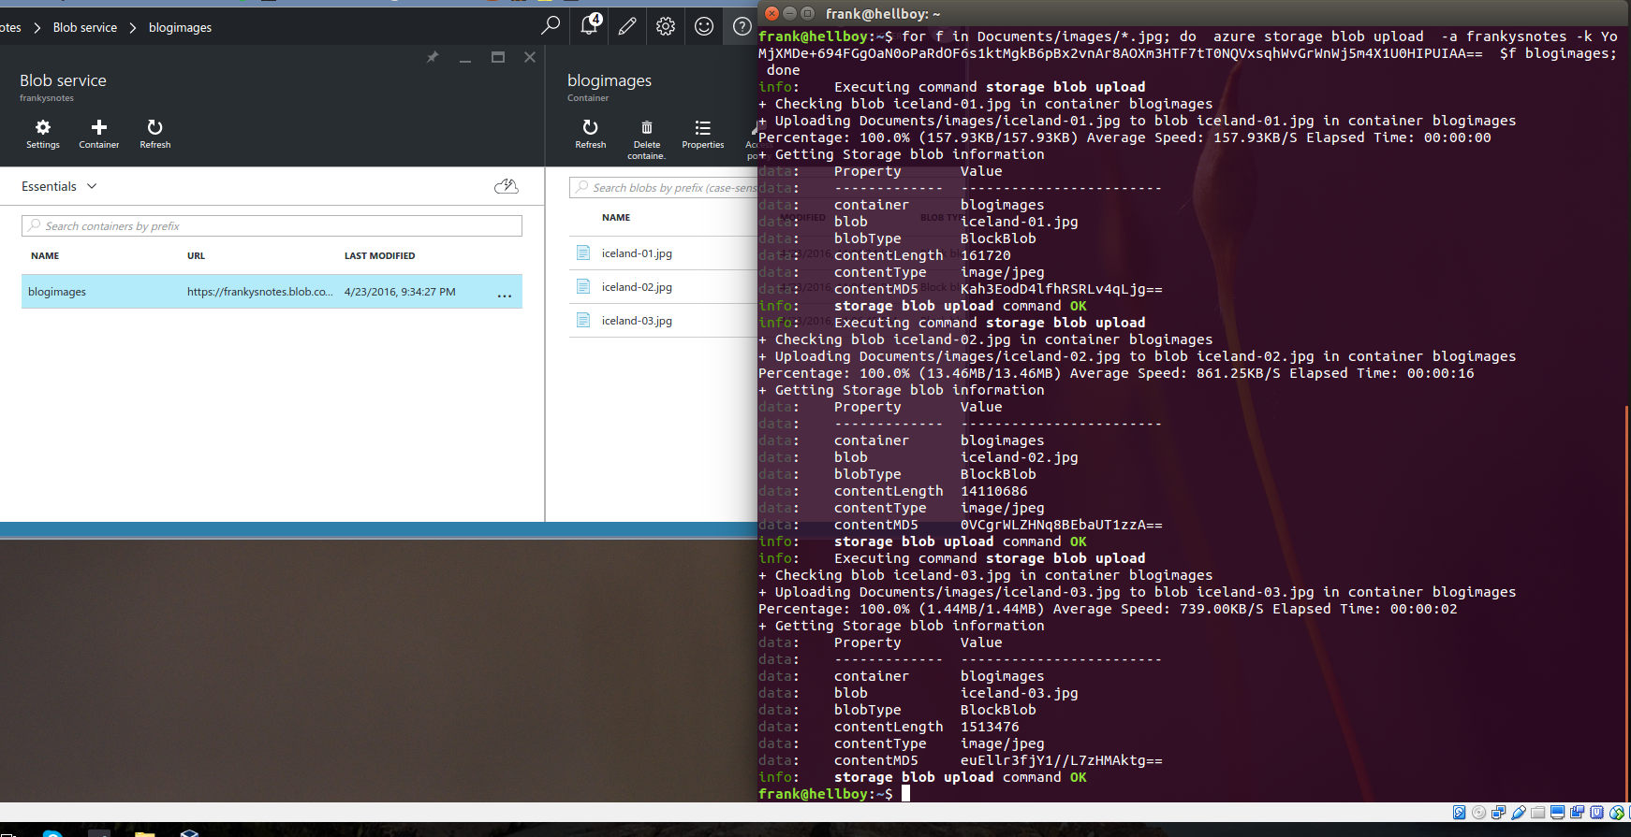The width and height of the screenshot is (1631, 837).
Task: Click VirtualBox display status icon
Action: point(1558,813)
